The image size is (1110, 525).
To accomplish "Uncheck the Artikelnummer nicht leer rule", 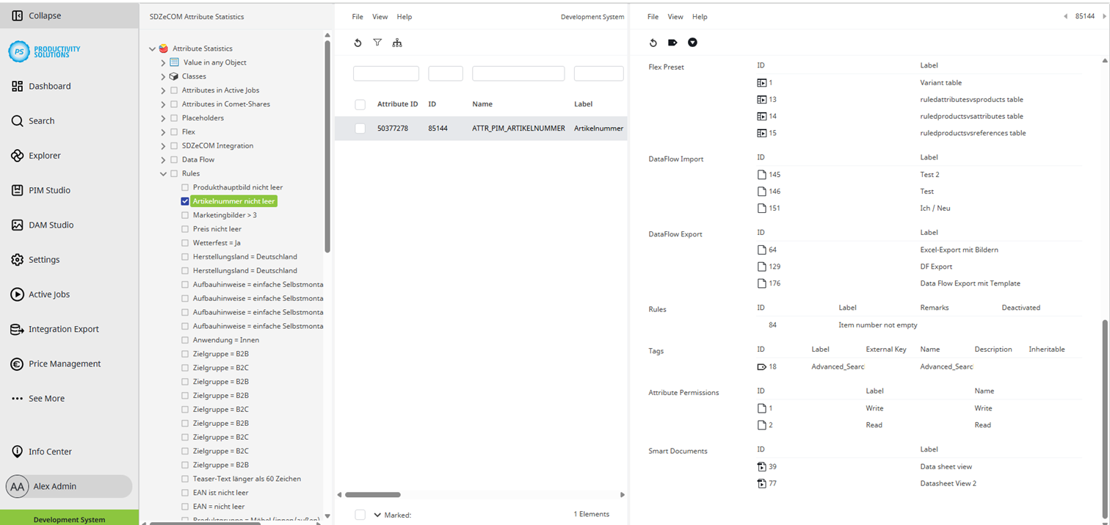I will point(185,200).
